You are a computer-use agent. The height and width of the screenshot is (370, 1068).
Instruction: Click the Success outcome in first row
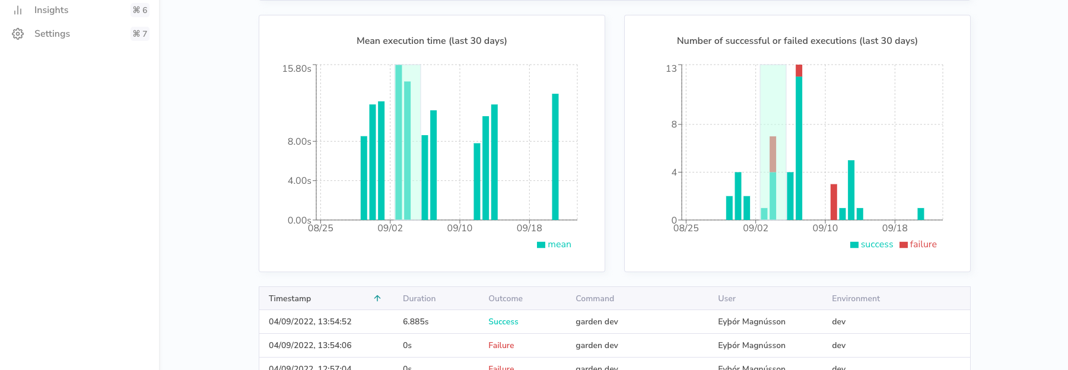[503, 321]
